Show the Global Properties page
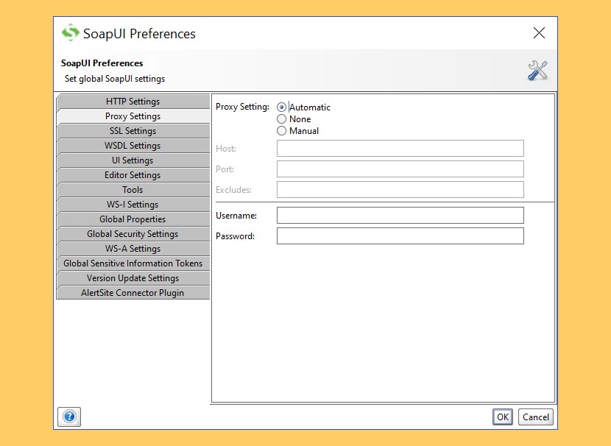 [133, 219]
